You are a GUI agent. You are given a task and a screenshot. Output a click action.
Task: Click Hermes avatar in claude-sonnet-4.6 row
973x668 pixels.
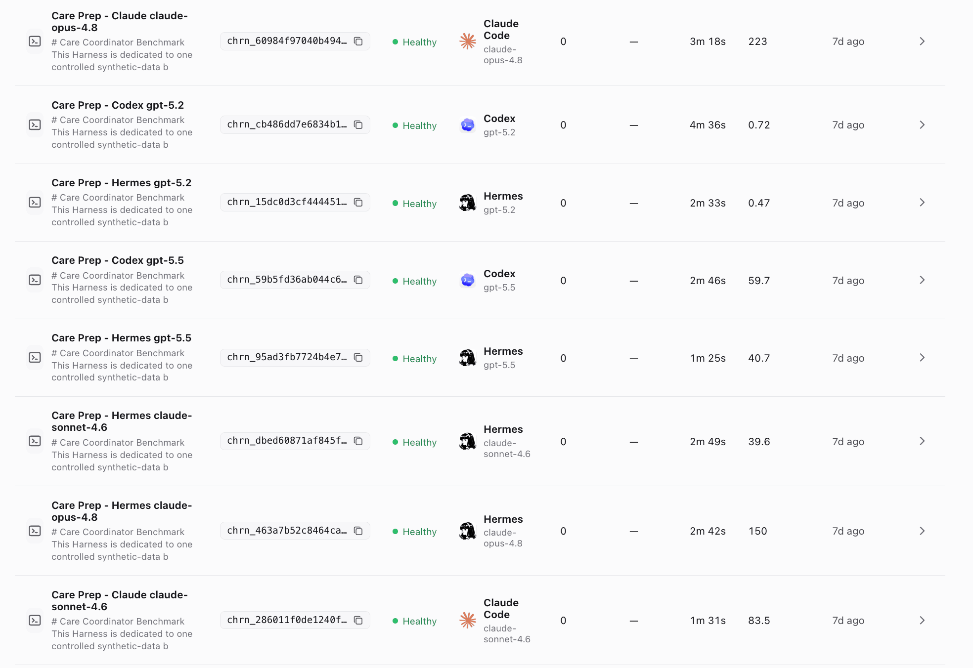pos(468,441)
